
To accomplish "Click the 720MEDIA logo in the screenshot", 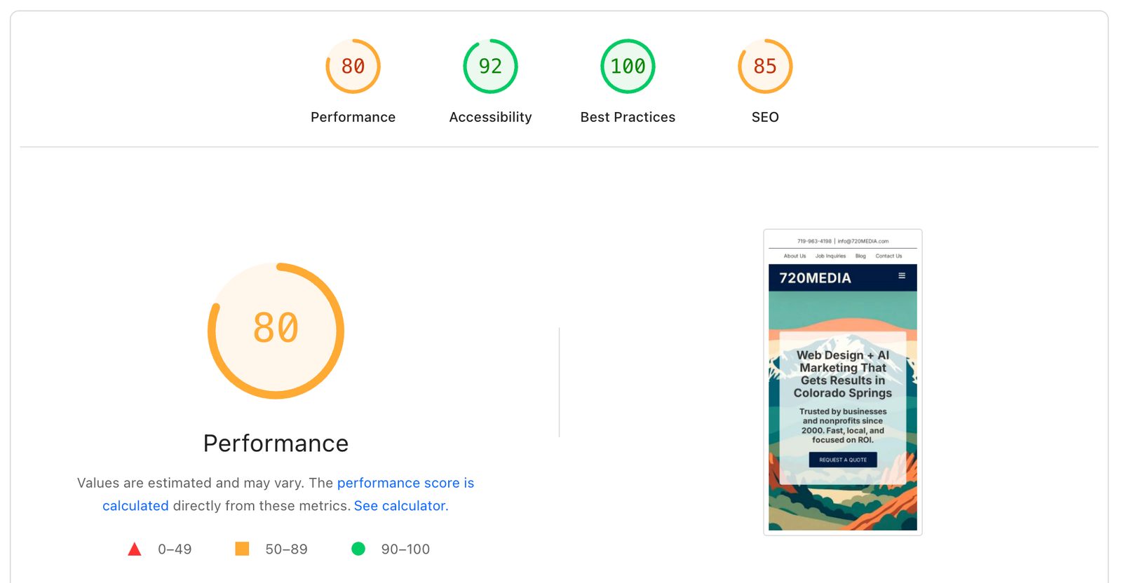I will (x=815, y=278).
